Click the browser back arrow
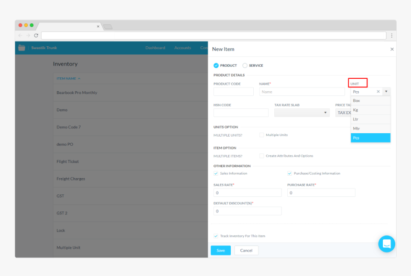The width and height of the screenshot is (411, 276). point(21,35)
